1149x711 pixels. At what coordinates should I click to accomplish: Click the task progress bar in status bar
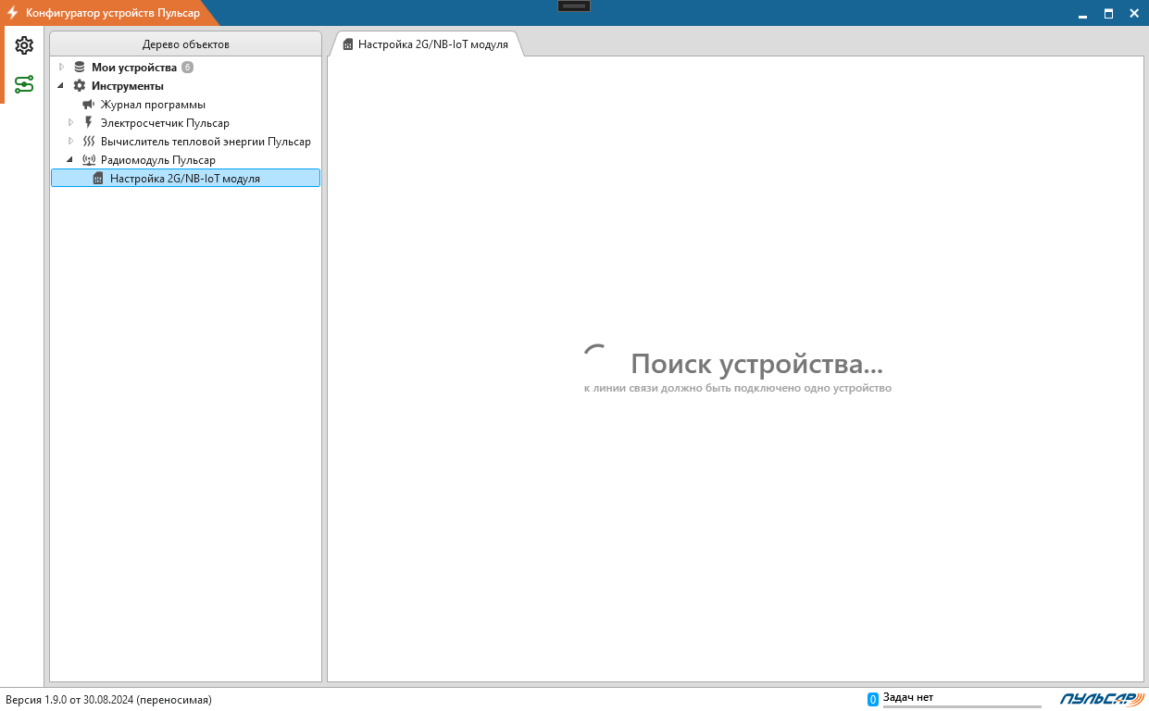961,706
